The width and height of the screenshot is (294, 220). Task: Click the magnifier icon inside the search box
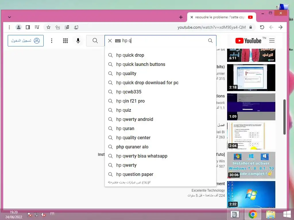pos(210,41)
